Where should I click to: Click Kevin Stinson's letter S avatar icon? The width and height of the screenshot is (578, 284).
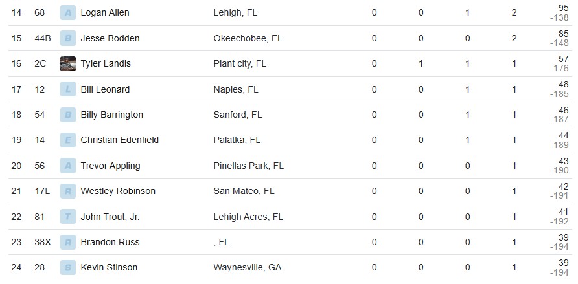pos(67,267)
